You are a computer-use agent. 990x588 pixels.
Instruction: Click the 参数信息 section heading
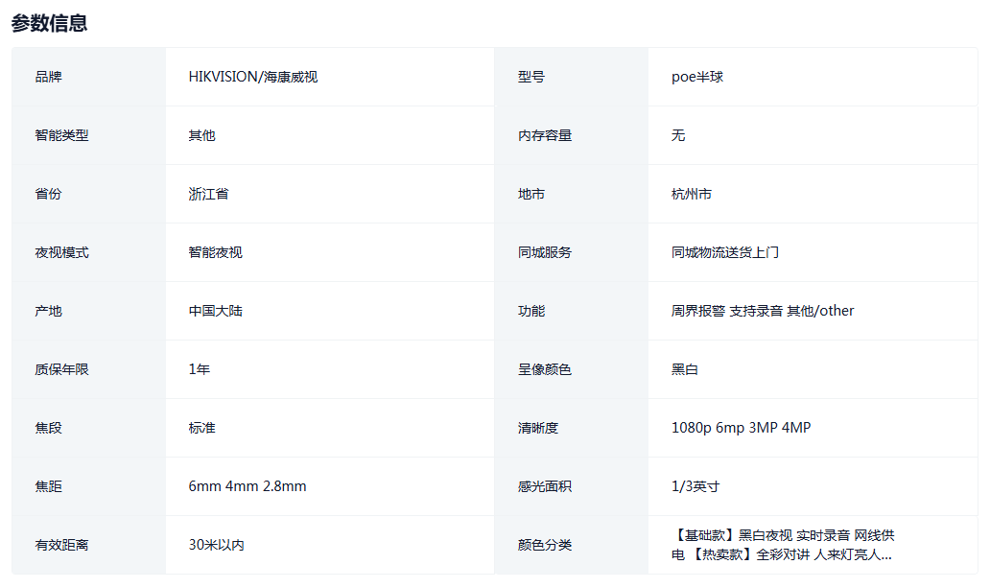tap(49, 23)
